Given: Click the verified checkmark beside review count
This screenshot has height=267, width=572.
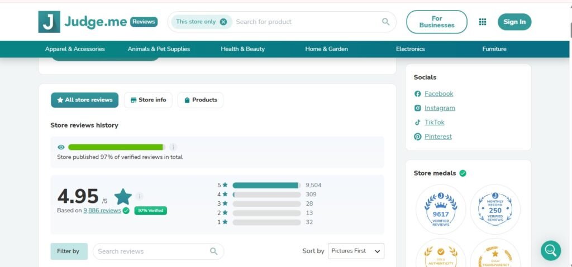Looking at the screenshot, I should [x=126, y=211].
